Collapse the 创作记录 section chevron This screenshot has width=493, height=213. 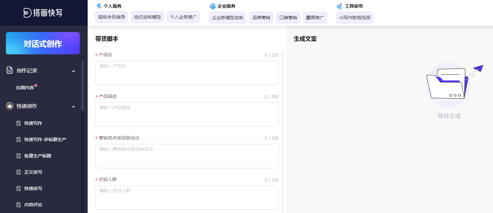74,71
